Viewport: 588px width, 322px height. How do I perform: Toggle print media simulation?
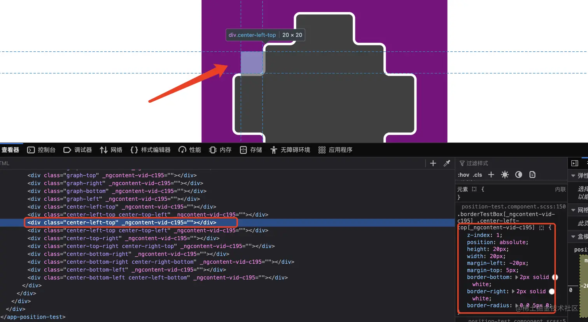pos(532,175)
